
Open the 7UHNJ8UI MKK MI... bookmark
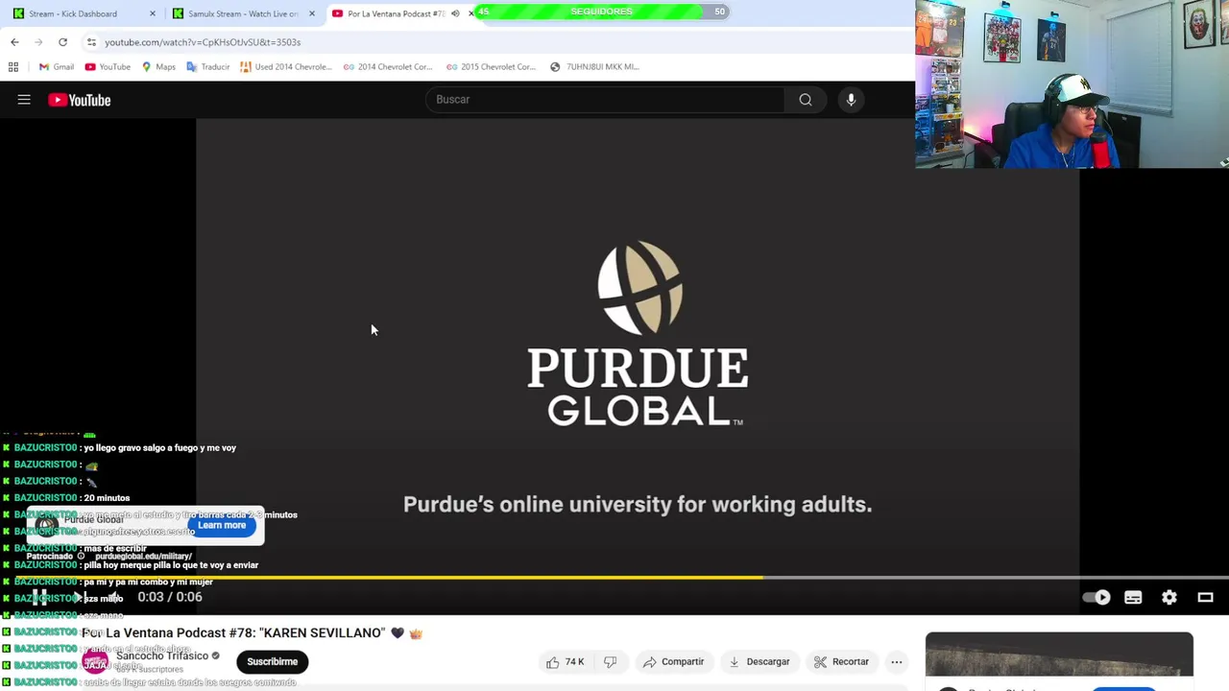coord(594,67)
